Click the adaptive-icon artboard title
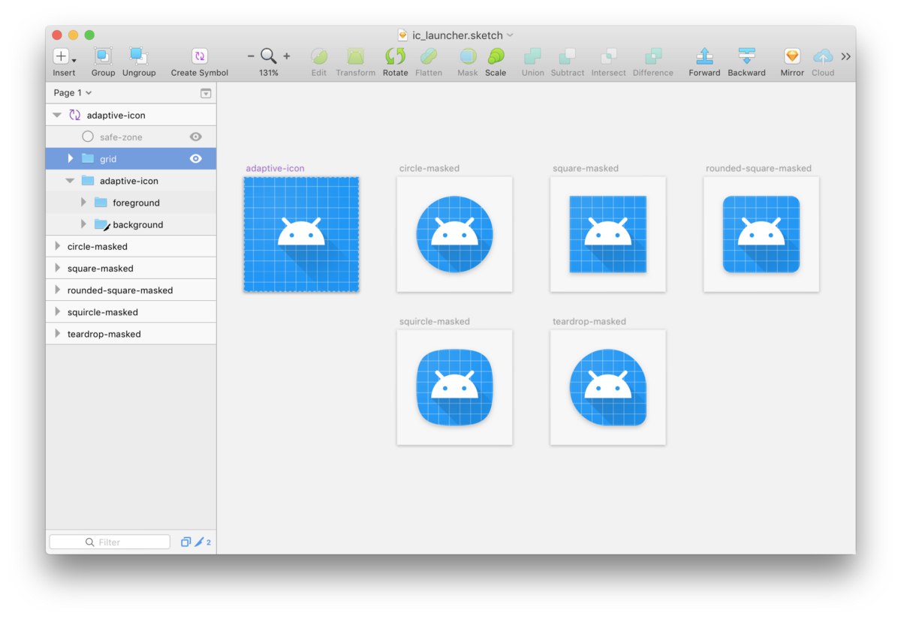 [x=275, y=168]
